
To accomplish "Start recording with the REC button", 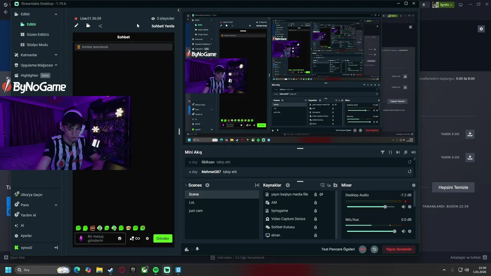I will click(362, 249).
